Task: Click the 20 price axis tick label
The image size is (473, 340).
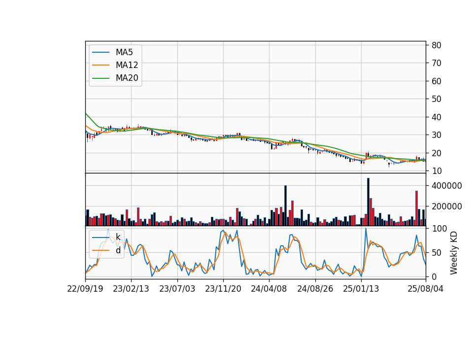Action: (x=436, y=153)
